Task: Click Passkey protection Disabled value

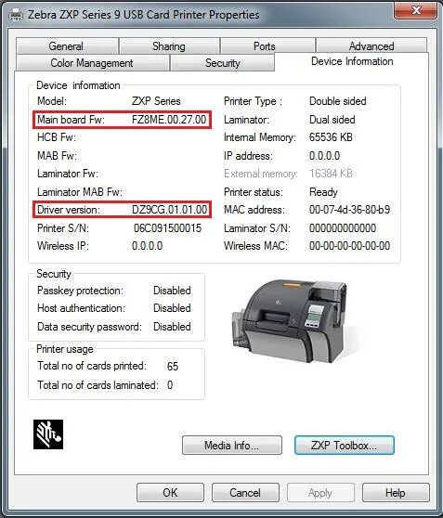Action: (x=172, y=291)
